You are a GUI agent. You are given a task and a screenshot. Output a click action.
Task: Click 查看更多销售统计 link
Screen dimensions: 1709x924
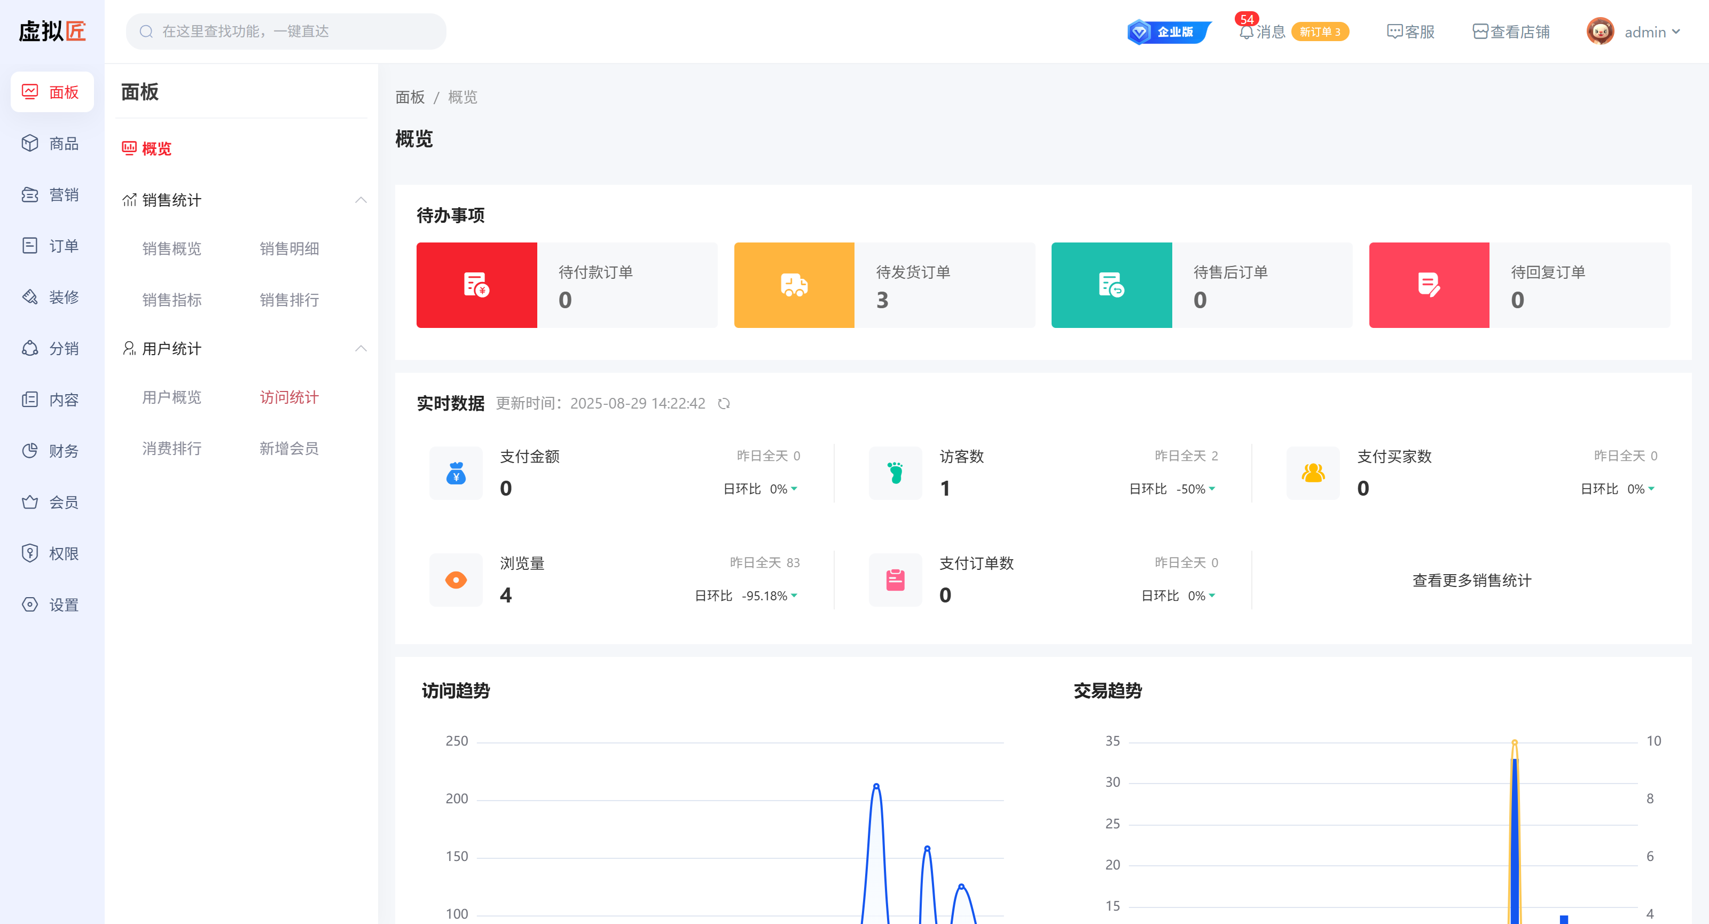(1471, 581)
